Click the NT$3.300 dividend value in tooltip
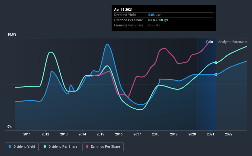The image size is (252, 156). 156,20
